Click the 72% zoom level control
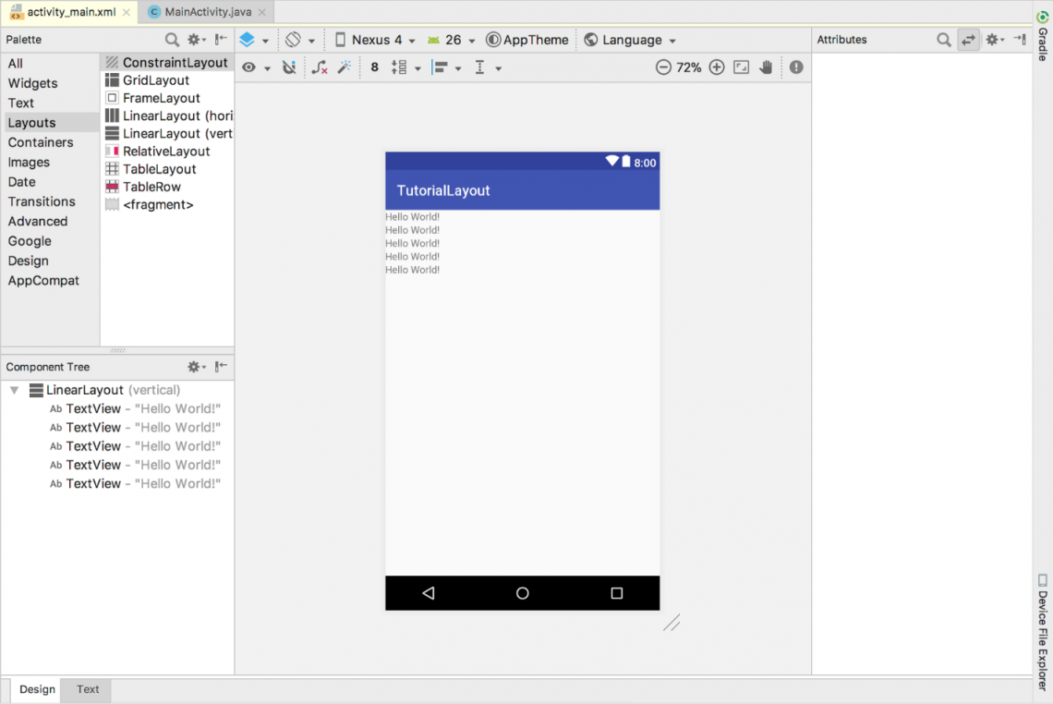The width and height of the screenshot is (1053, 704). 688,67
